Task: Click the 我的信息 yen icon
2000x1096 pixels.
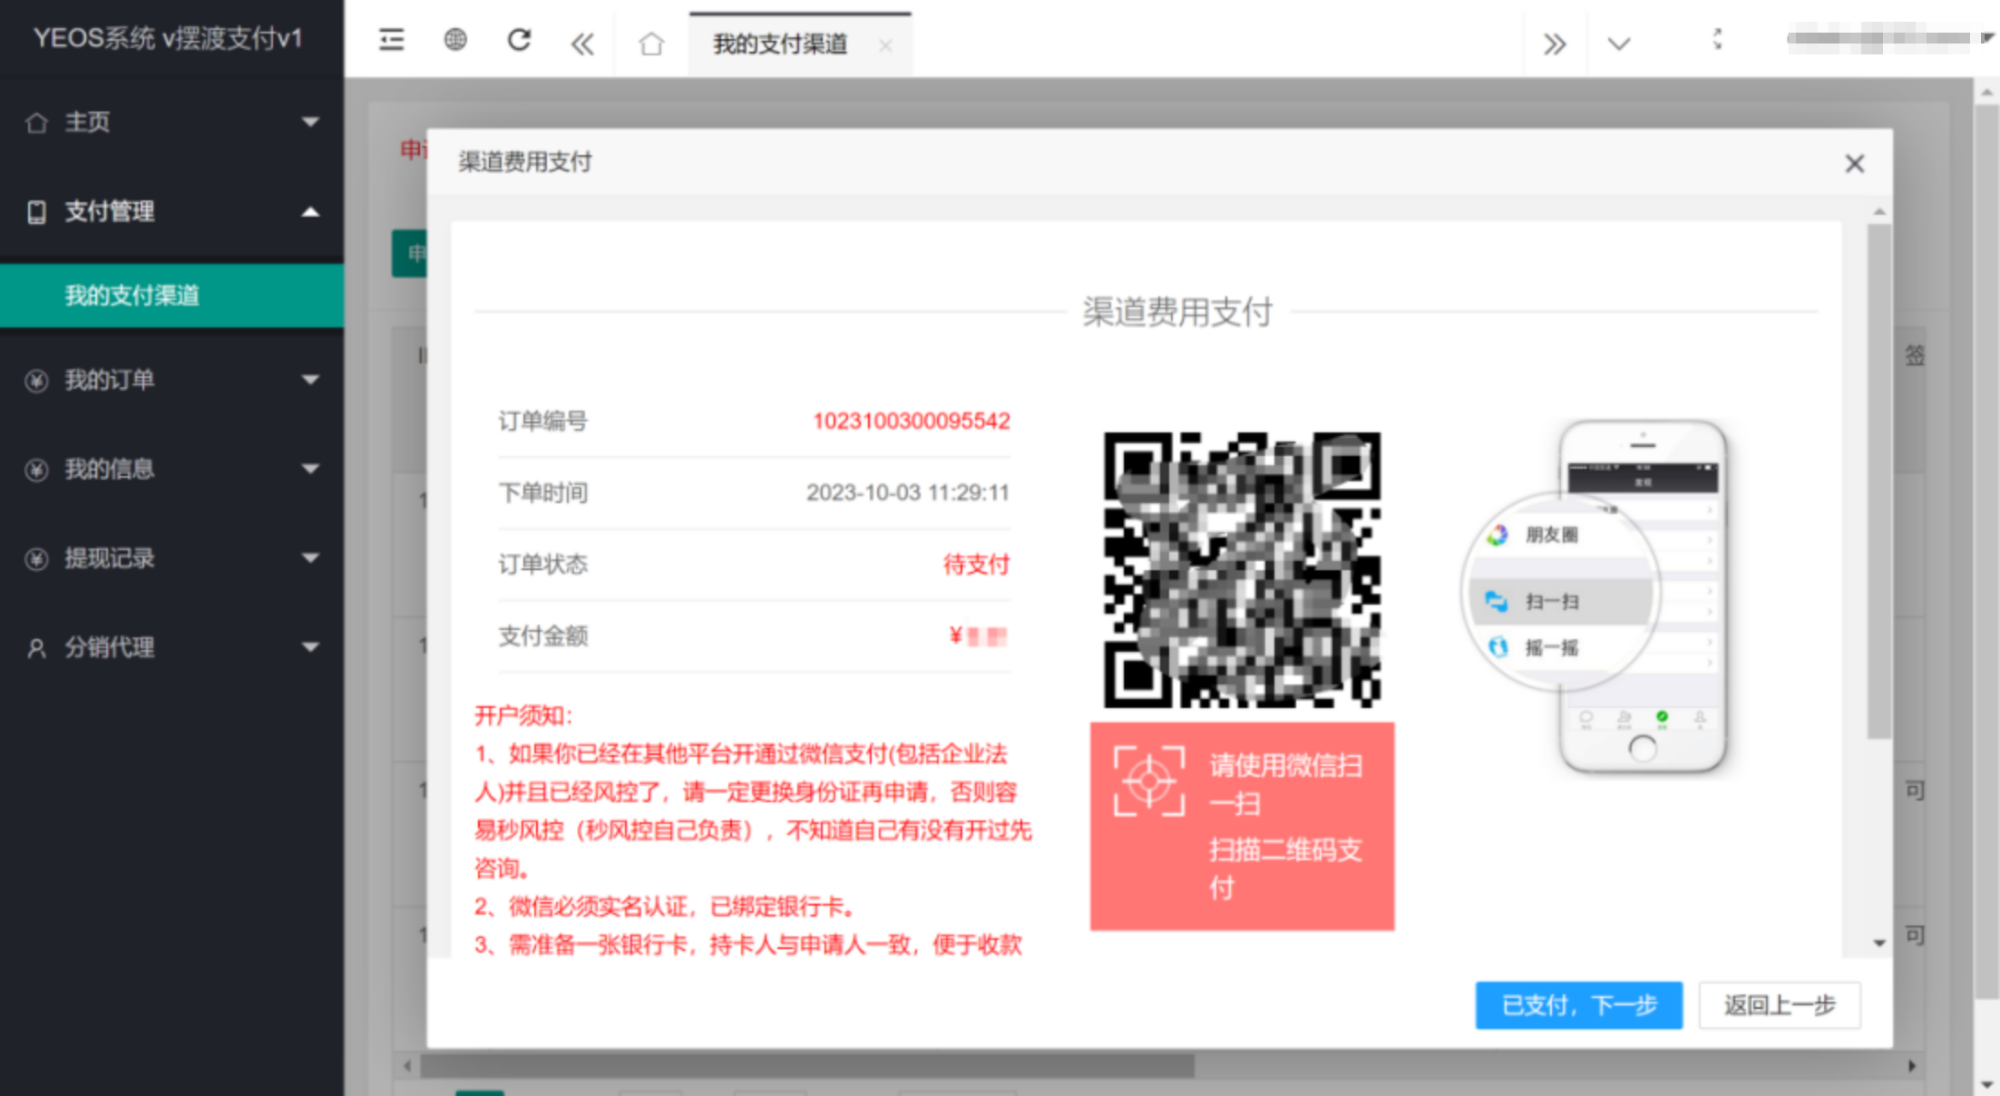Action: point(36,470)
